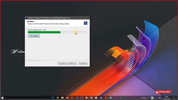The image size is (178, 100).
Task: Click the greyed-out Back button
Action: pos(62,64)
